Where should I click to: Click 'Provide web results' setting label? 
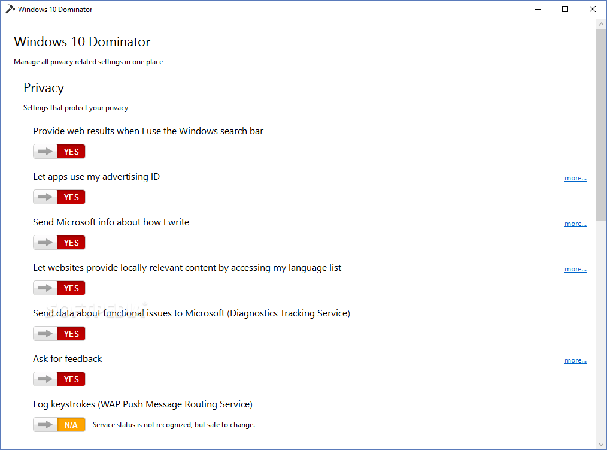148,131
